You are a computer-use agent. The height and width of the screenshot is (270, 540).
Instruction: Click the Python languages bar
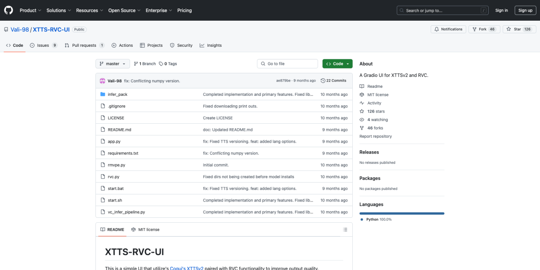pyautogui.click(x=401, y=212)
